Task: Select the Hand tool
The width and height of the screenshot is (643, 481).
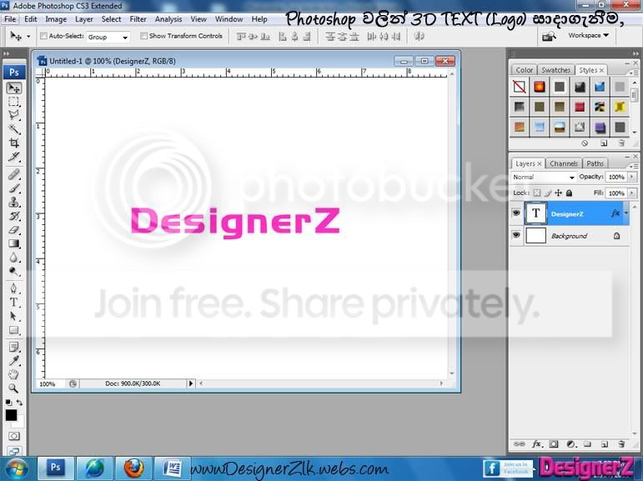Action: [13, 374]
